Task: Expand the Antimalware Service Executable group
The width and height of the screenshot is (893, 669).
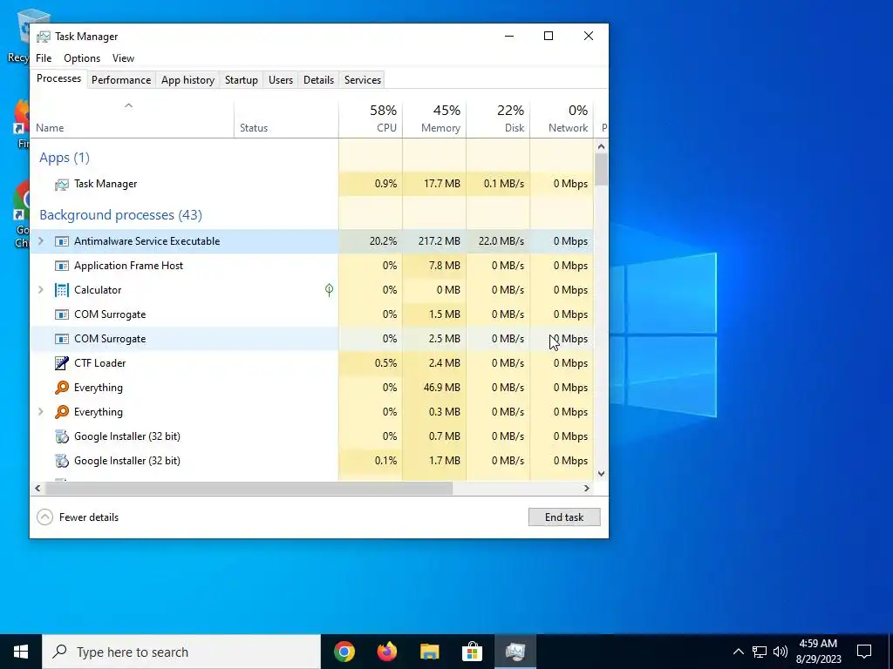Action: [x=41, y=241]
